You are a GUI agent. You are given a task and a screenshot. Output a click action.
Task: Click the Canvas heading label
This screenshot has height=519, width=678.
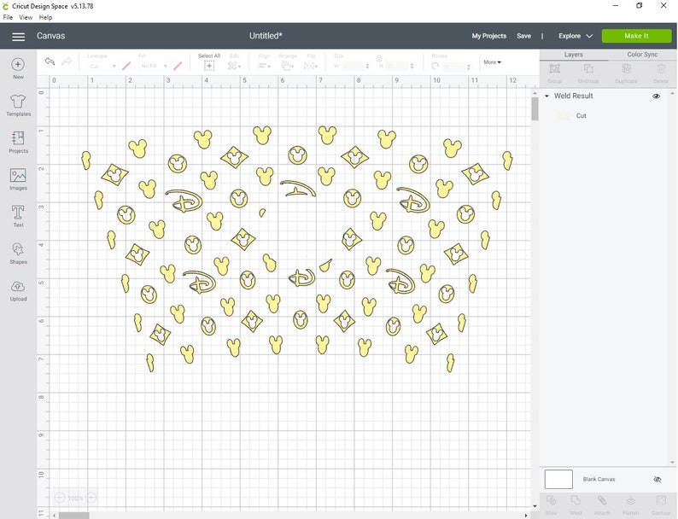coord(50,36)
